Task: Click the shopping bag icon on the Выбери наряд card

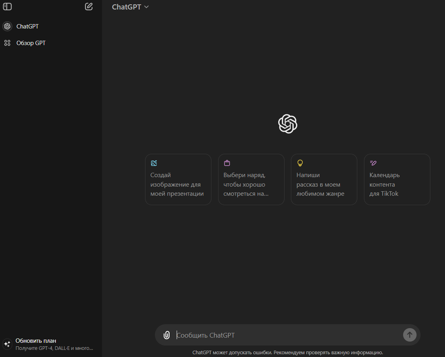Action: pyautogui.click(x=227, y=163)
